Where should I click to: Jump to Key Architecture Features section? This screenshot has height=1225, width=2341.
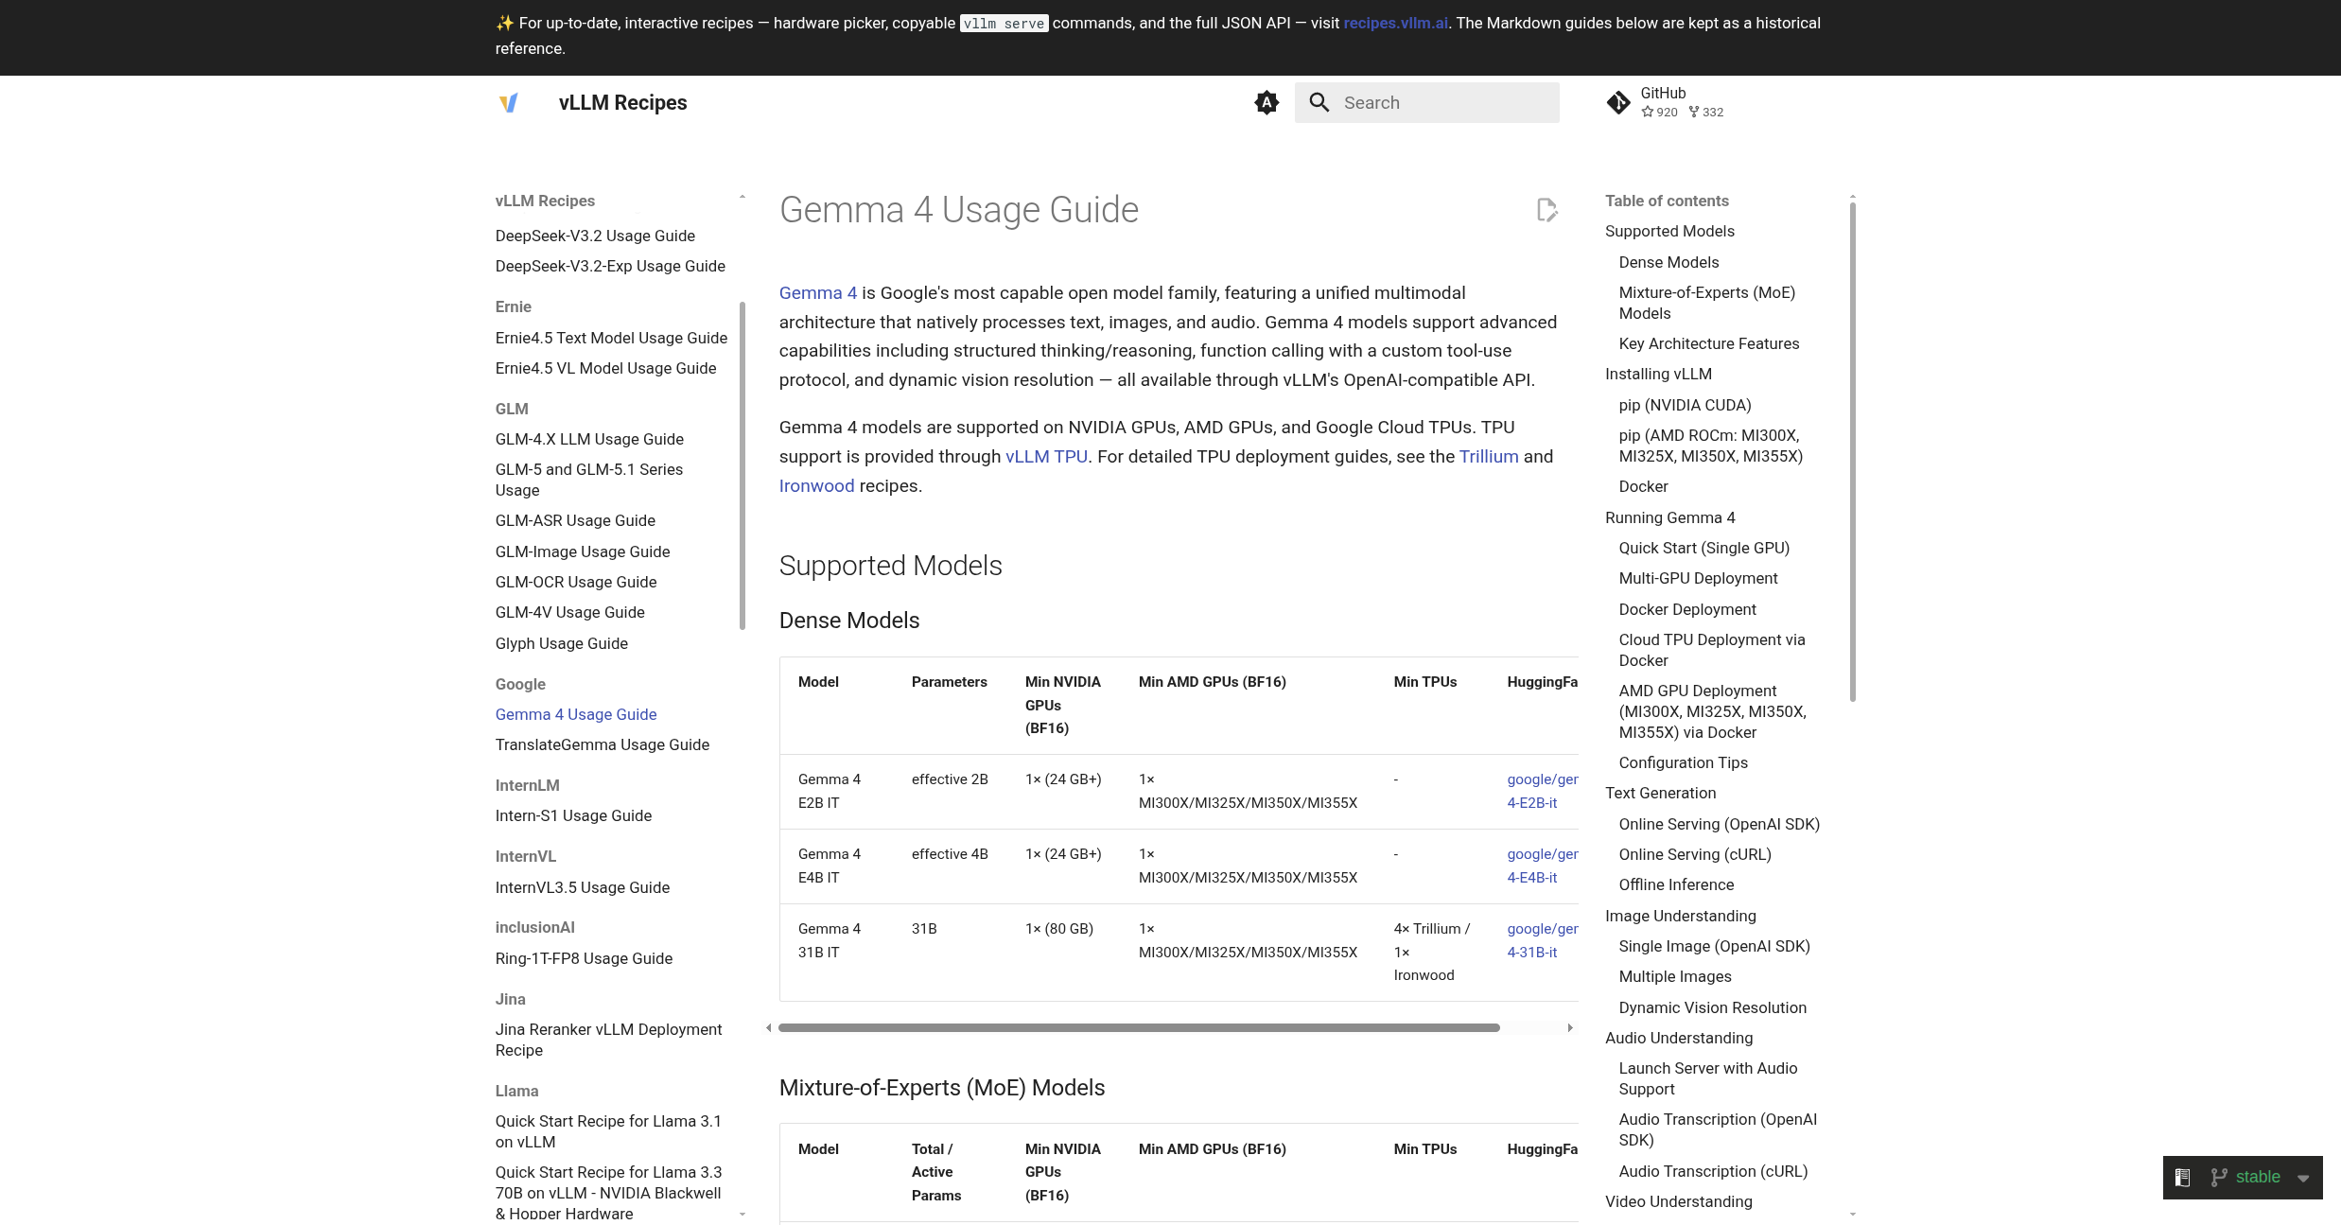coord(1708,343)
